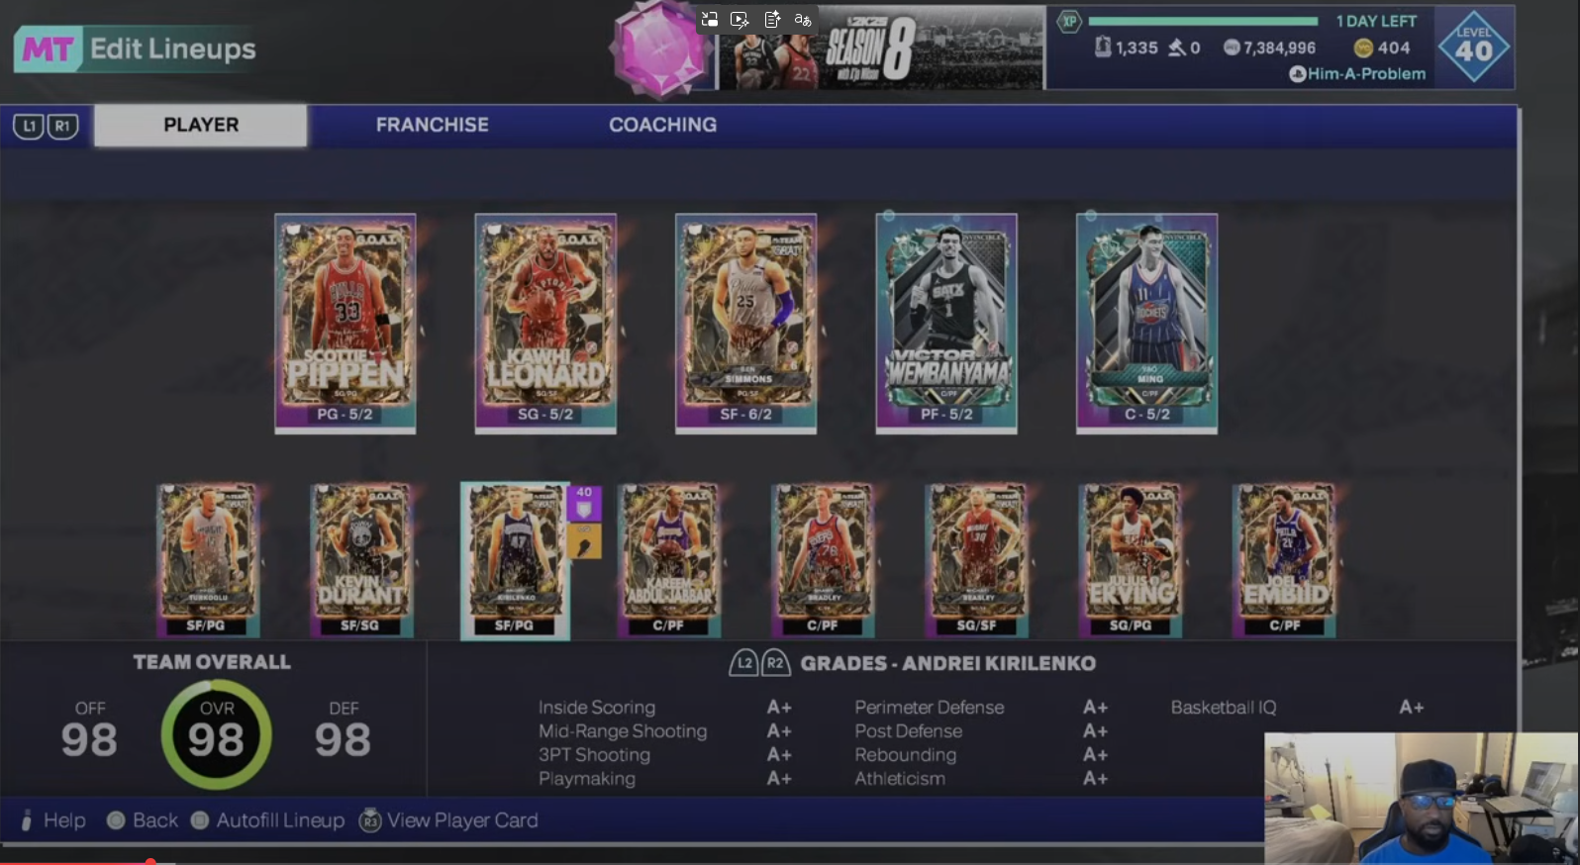Screen dimensions: 1580x865
Task: Click the circle button icon beside Back
Action: 116,820
